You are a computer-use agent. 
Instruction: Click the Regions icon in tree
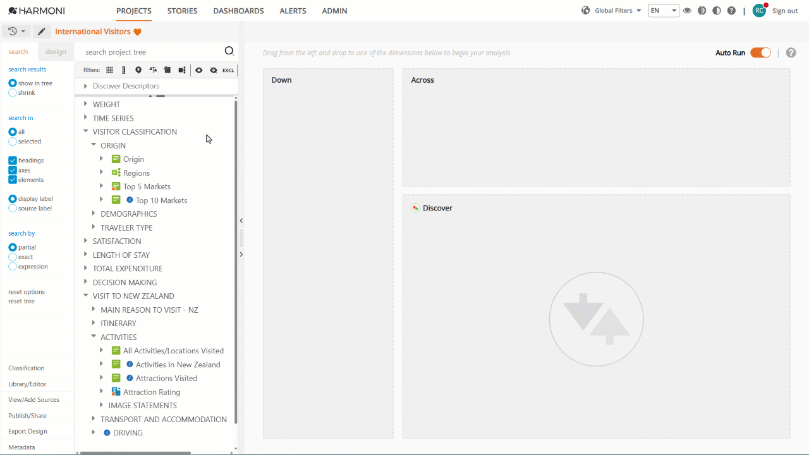coord(116,173)
